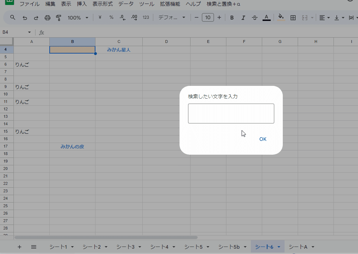358x254 pixels.
Task: Click the search magnifier icon in toolbar
Action: coord(12,18)
